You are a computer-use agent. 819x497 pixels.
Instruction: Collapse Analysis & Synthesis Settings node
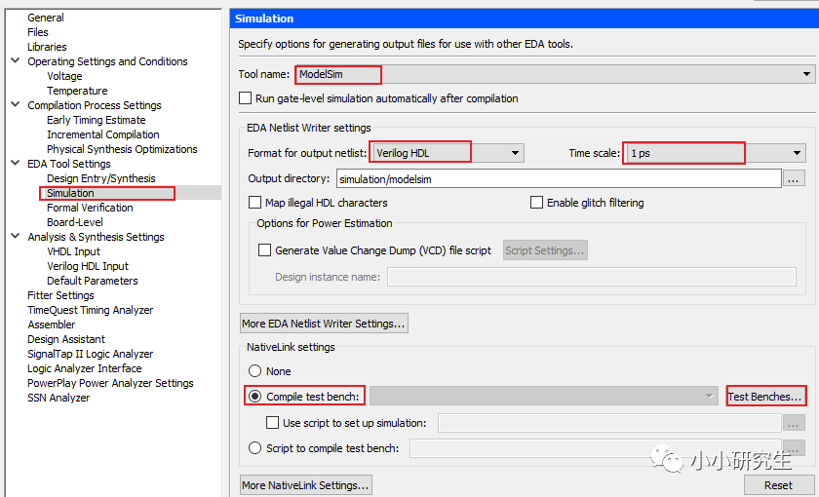(x=15, y=237)
